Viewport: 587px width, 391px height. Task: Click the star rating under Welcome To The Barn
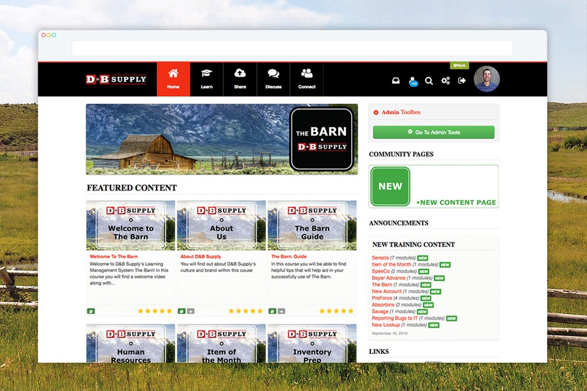pyautogui.click(x=155, y=311)
